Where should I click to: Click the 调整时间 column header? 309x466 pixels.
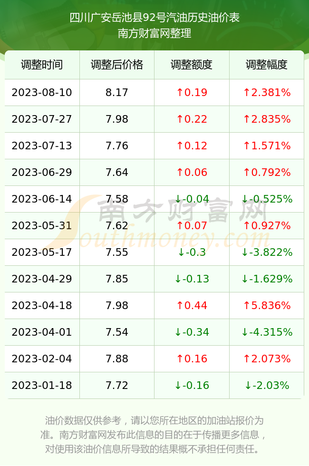[42, 65]
